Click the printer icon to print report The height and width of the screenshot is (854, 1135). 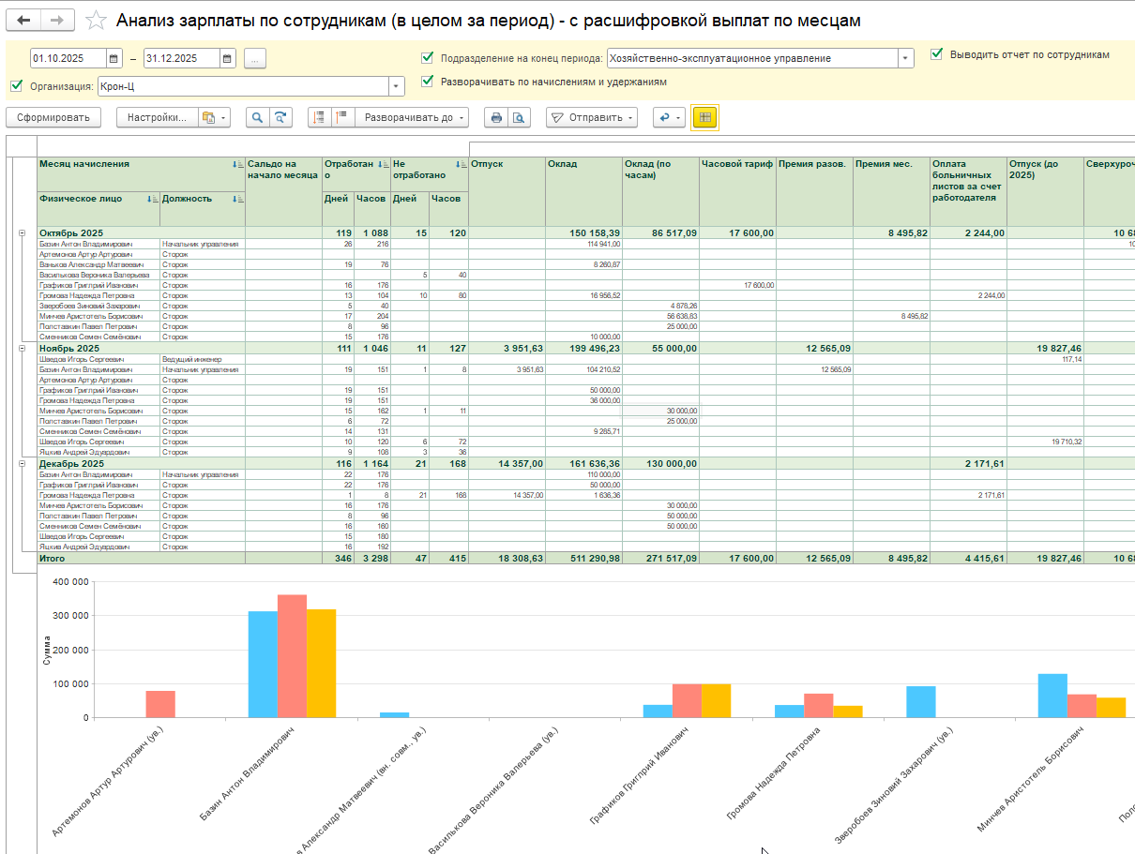tap(496, 118)
